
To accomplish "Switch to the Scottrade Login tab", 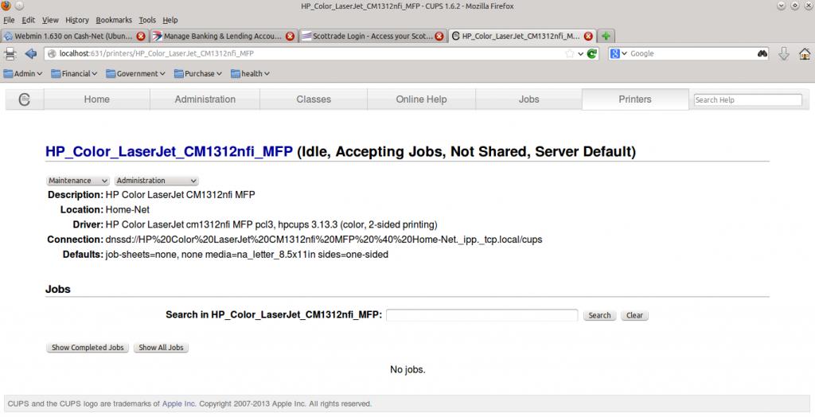I will pyautogui.click(x=372, y=36).
